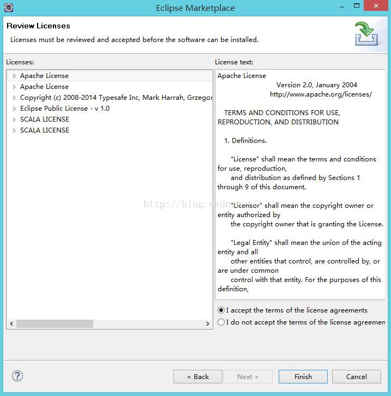
Task: Expand the first SCALA LICENSE entry
Action: click(x=14, y=119)
